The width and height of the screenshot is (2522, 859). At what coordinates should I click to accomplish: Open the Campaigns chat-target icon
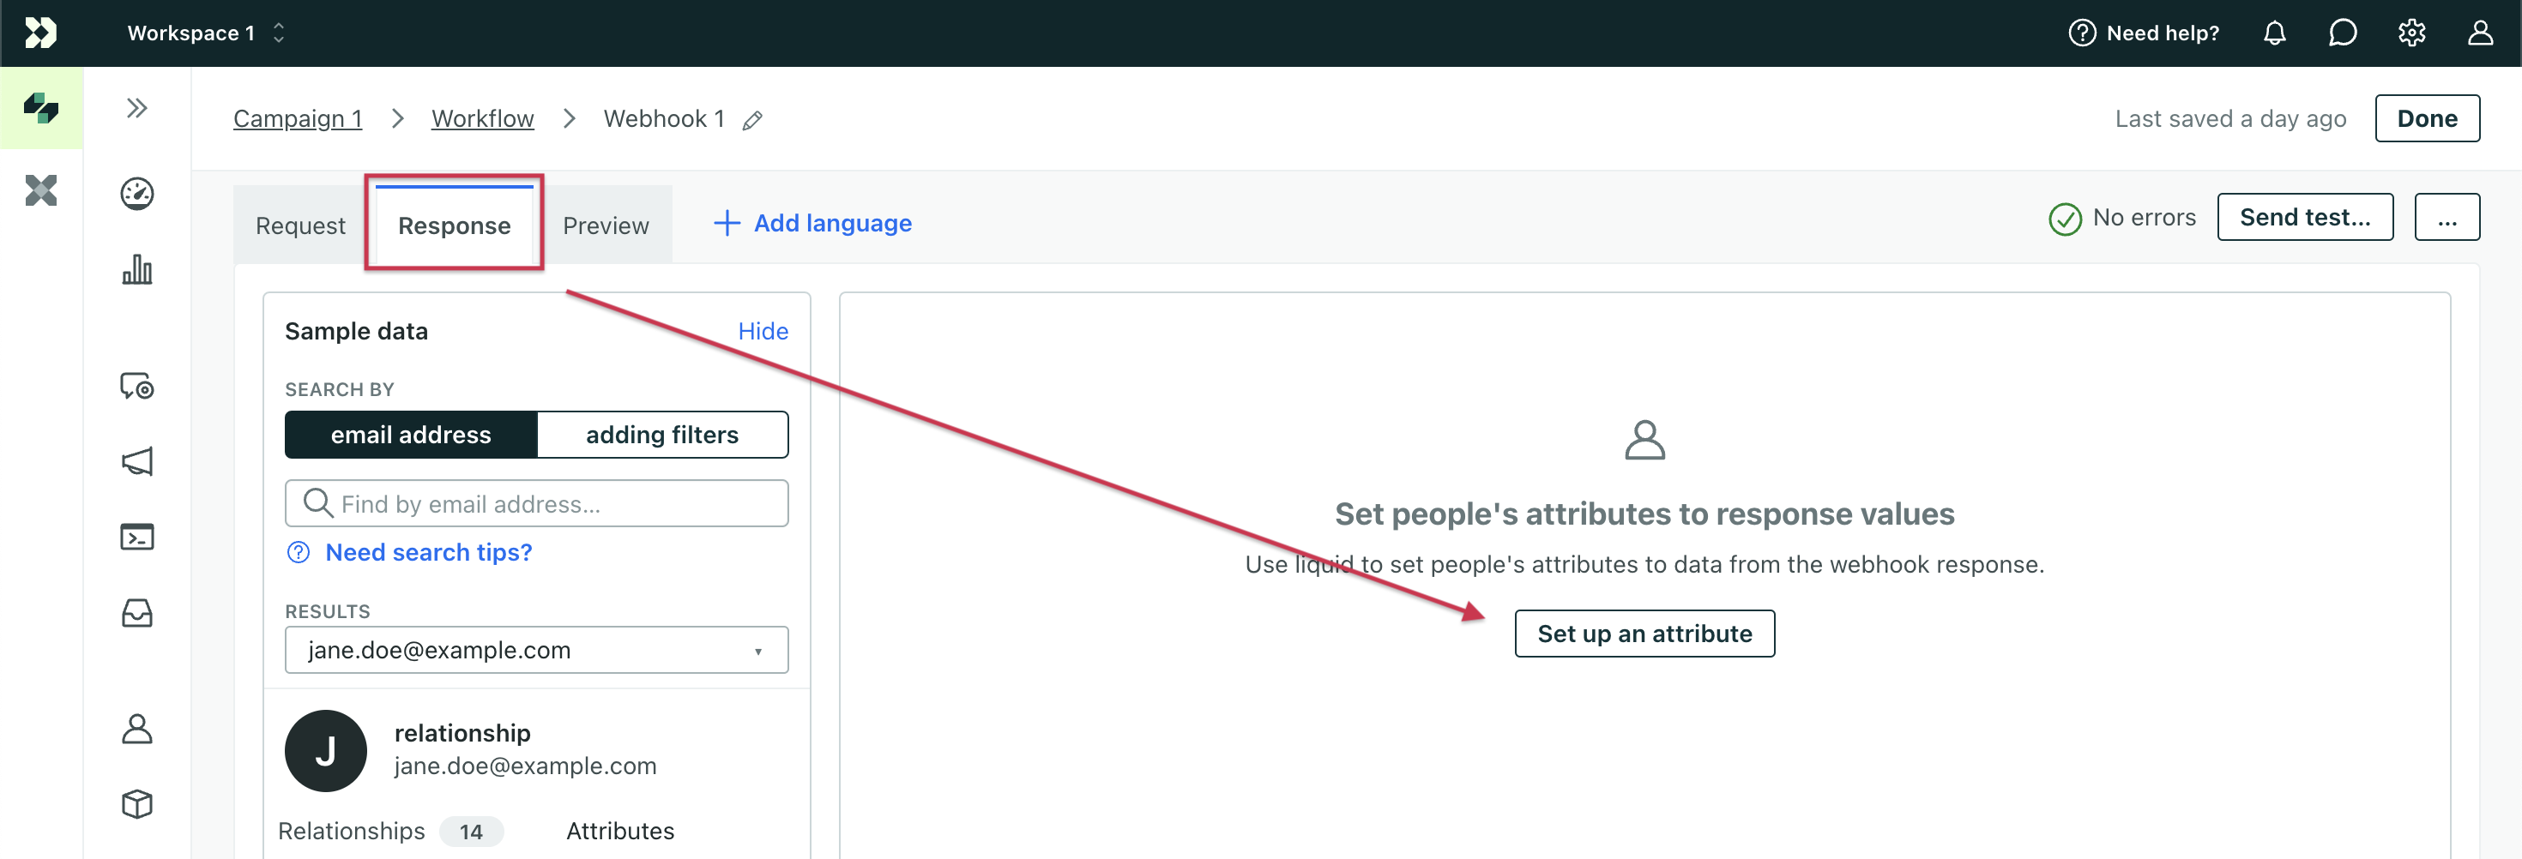pyautogui.click(x=137, y=387)
